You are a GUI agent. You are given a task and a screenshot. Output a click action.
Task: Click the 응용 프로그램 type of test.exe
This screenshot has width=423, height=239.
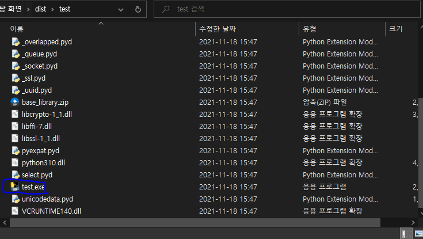coord(325,187)
